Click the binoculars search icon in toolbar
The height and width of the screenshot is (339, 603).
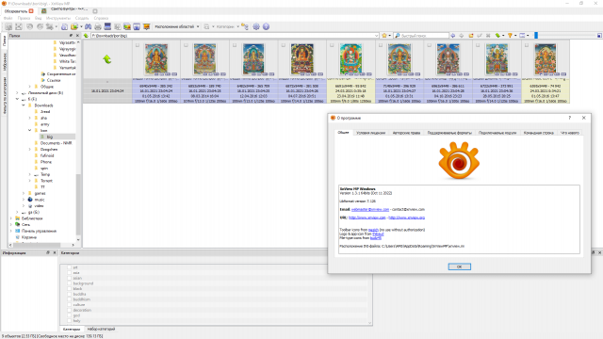tap(88, 26)
